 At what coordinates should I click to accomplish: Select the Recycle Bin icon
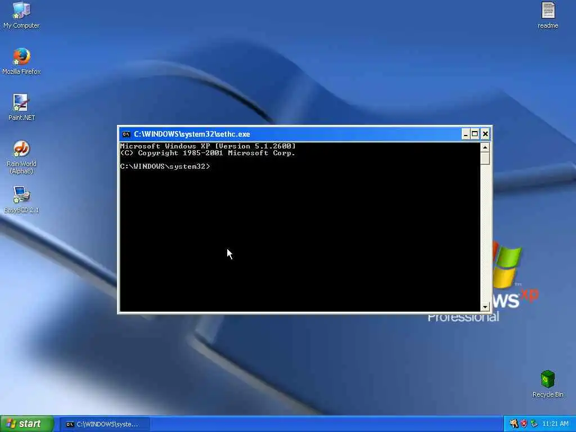coord(548,384)
